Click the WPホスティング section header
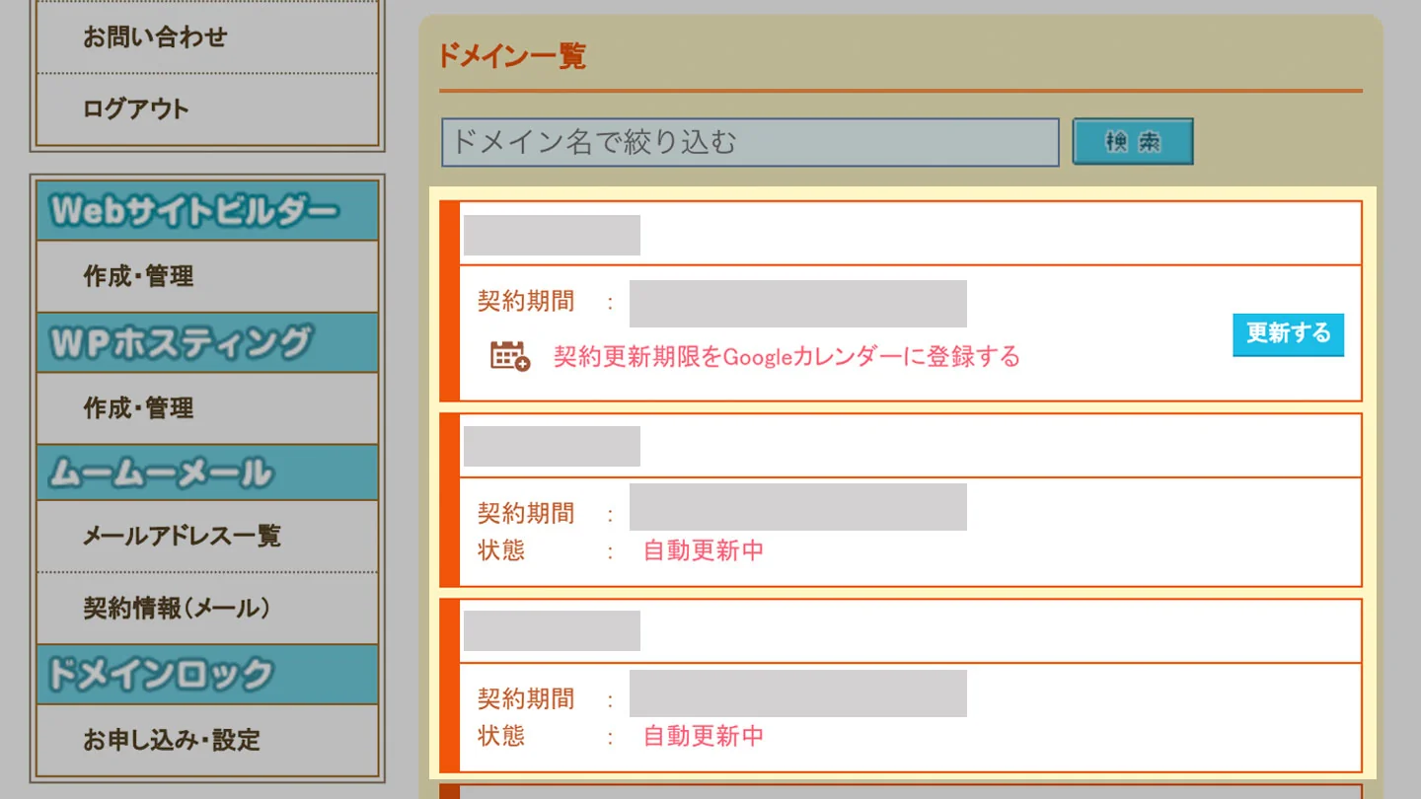The height and width of the screenshot is (799, 1421). (x=207, y=342)
